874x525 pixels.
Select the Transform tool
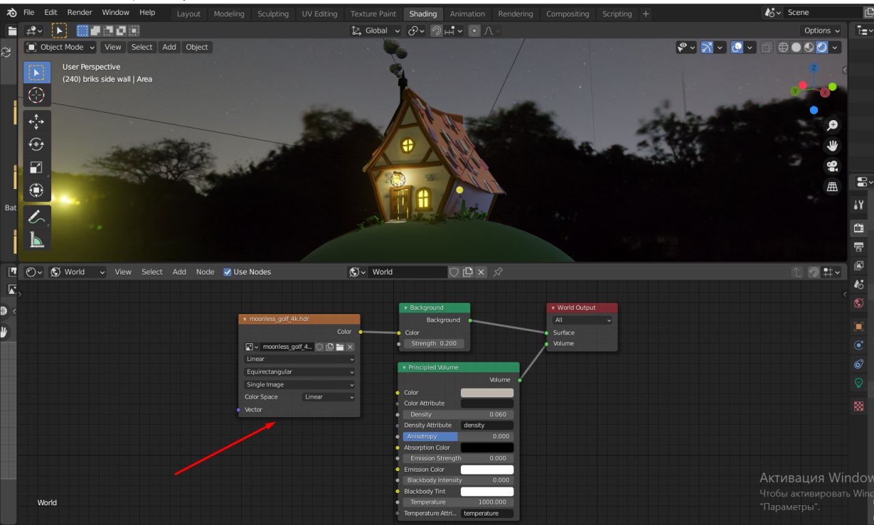point(37,190)
